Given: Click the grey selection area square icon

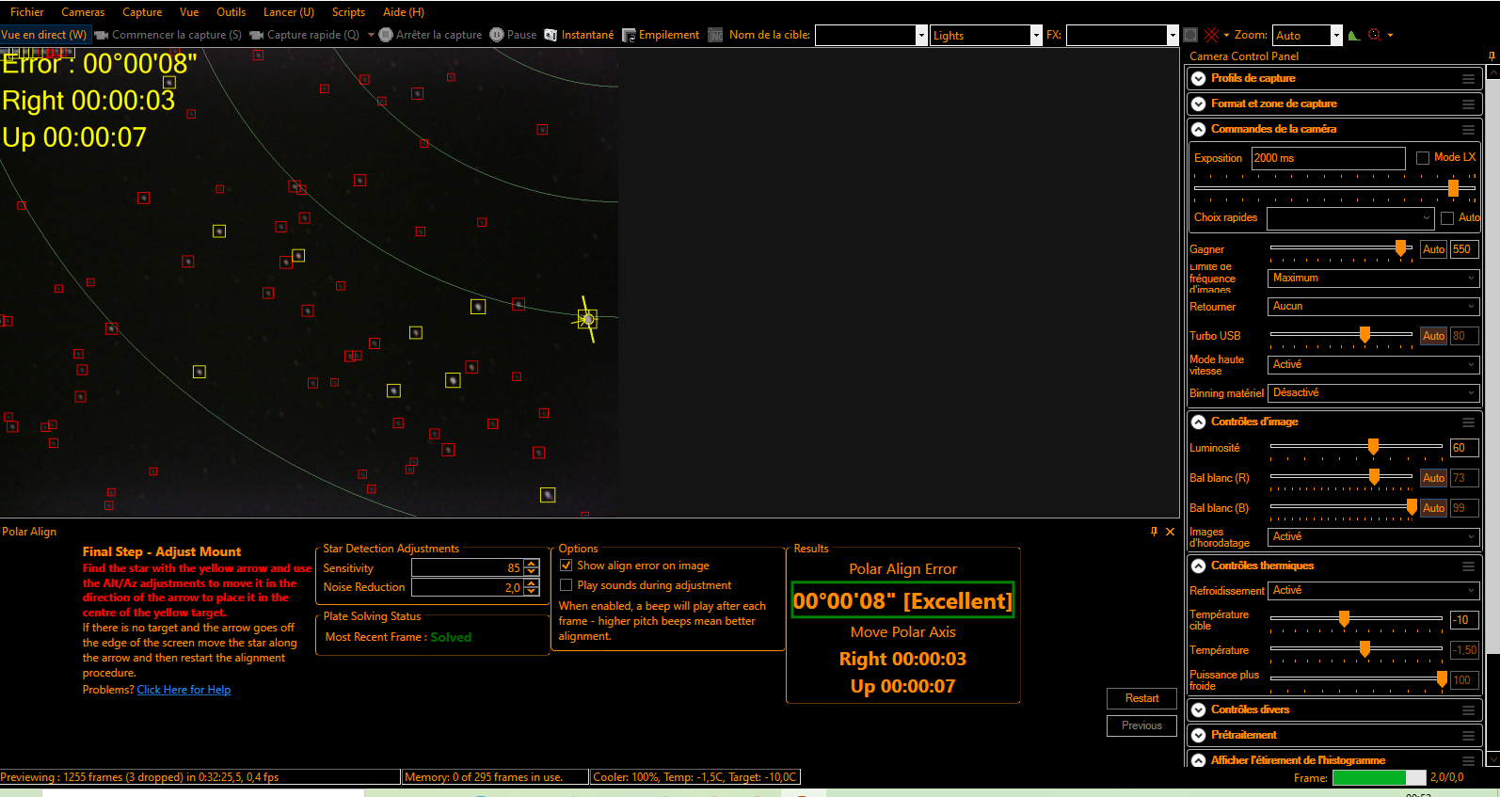Looking at the screenshot, I should tap(1190, 35).
